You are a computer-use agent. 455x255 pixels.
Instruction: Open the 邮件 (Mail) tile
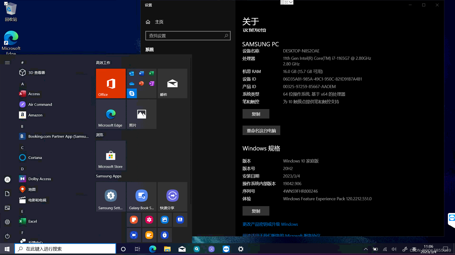point(172,83)
